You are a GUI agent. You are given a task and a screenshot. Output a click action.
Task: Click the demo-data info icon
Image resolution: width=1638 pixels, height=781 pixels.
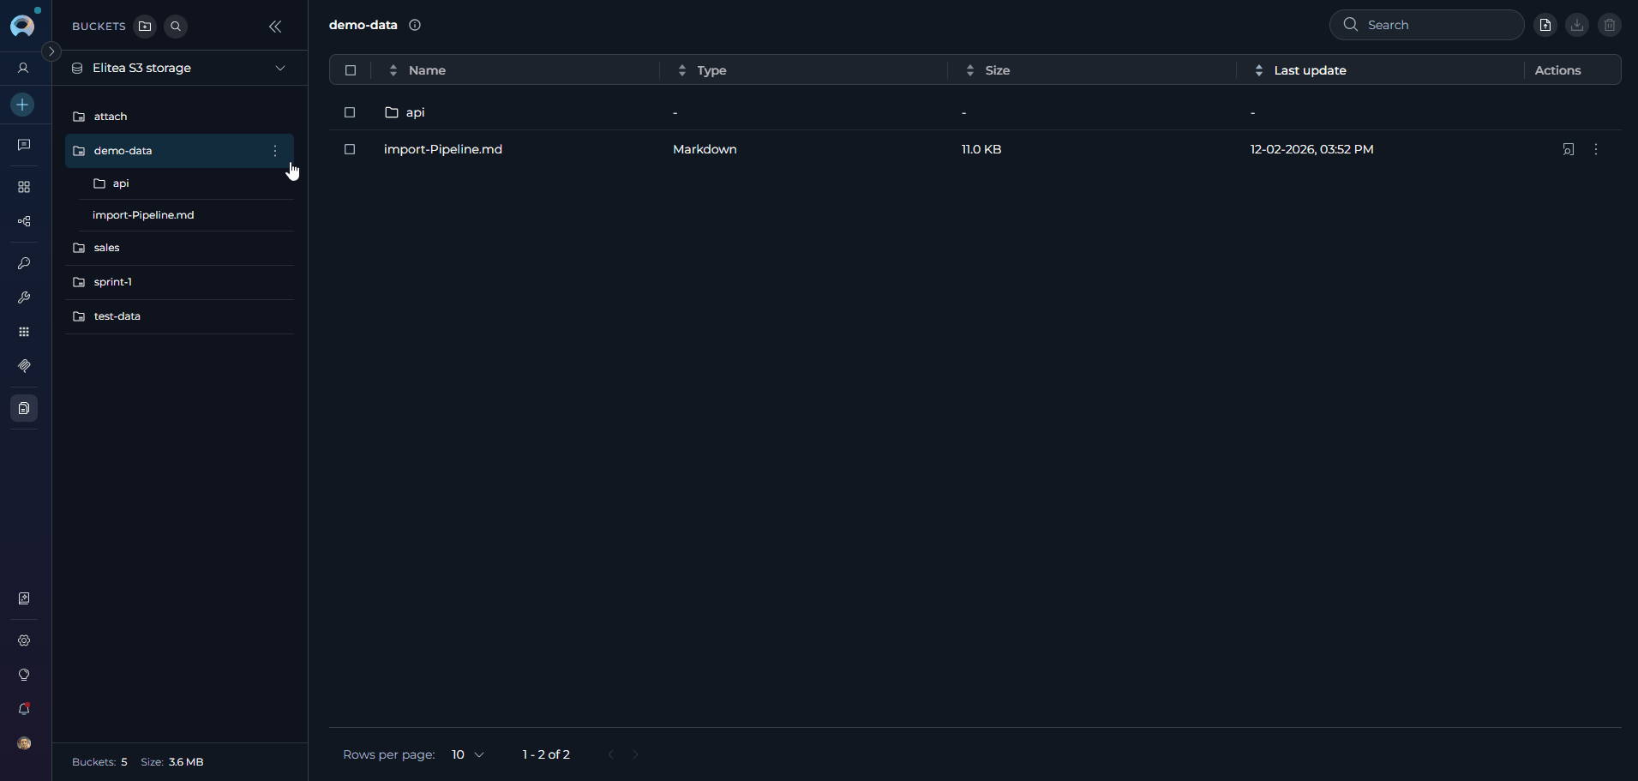[415, 25]
